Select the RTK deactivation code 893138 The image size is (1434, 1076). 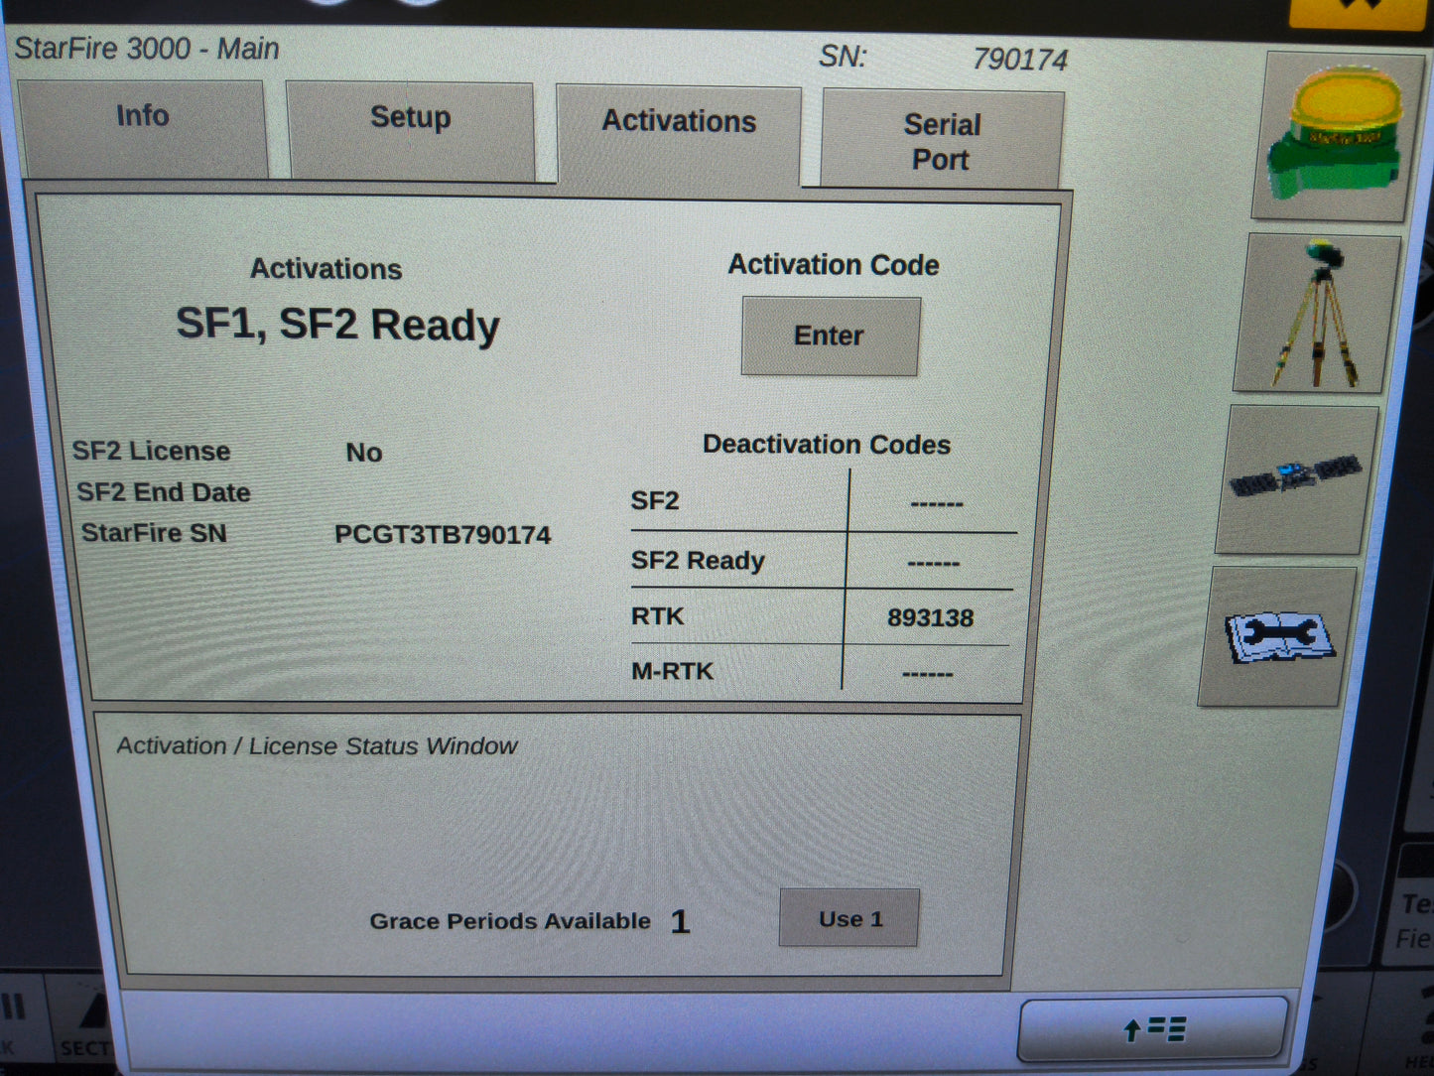[930, 618]
